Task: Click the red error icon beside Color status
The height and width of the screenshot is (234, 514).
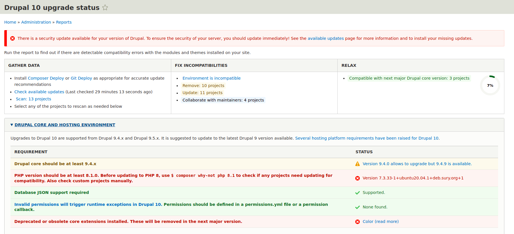Action: click(x=358, y=222)
